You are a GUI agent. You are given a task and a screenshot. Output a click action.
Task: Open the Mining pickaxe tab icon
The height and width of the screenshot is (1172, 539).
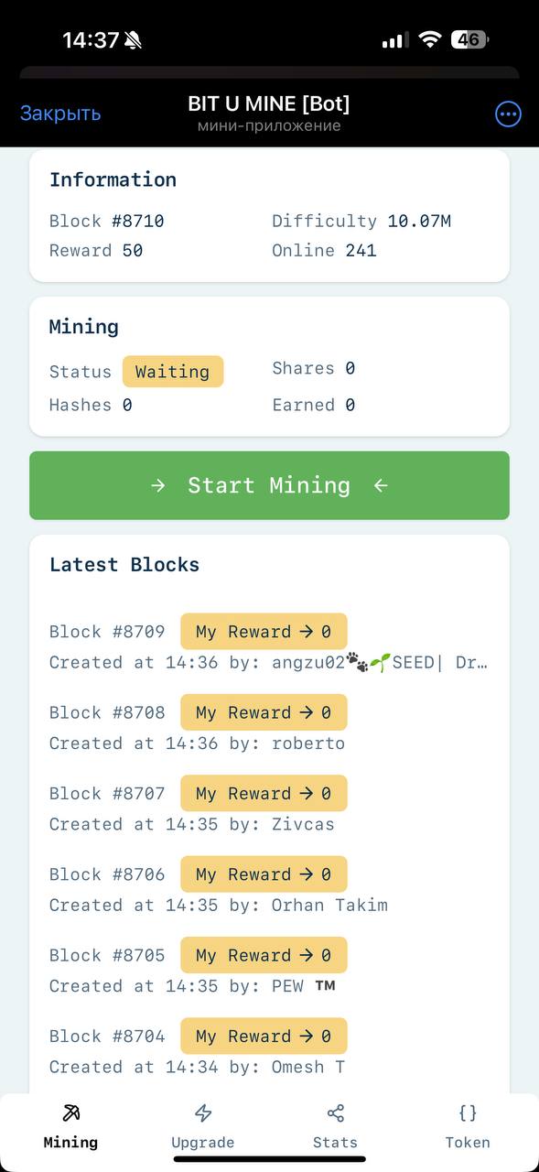pyautogui.click(x=70, y=1113)
